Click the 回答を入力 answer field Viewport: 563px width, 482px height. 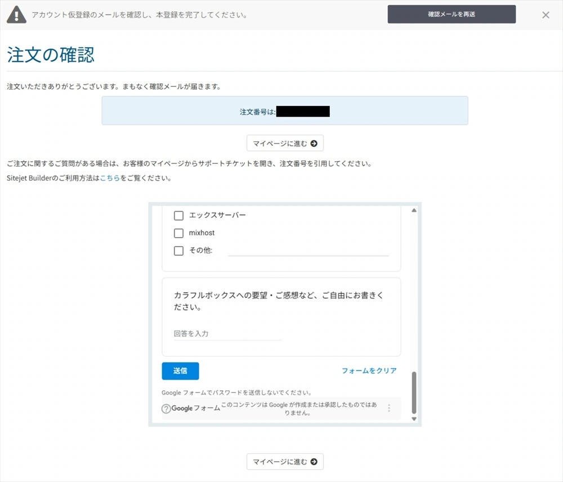225,333
